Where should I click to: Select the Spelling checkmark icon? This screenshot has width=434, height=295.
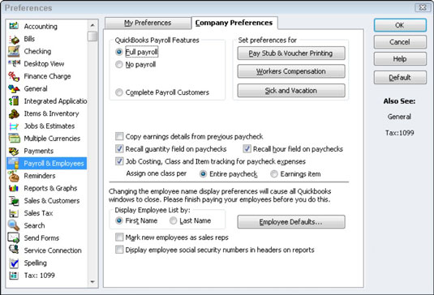(x=14, y=263)
